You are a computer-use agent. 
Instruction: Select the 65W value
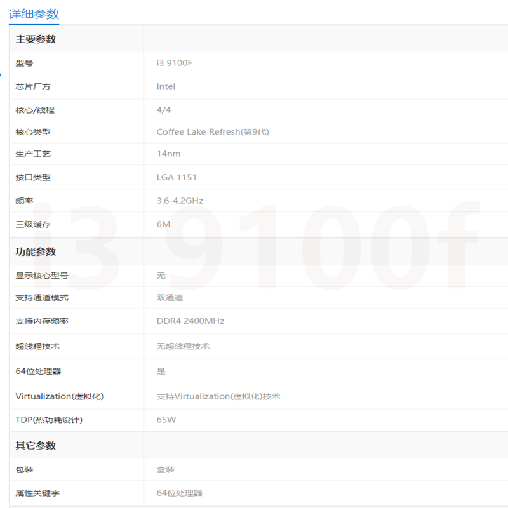tap(166, 420)
